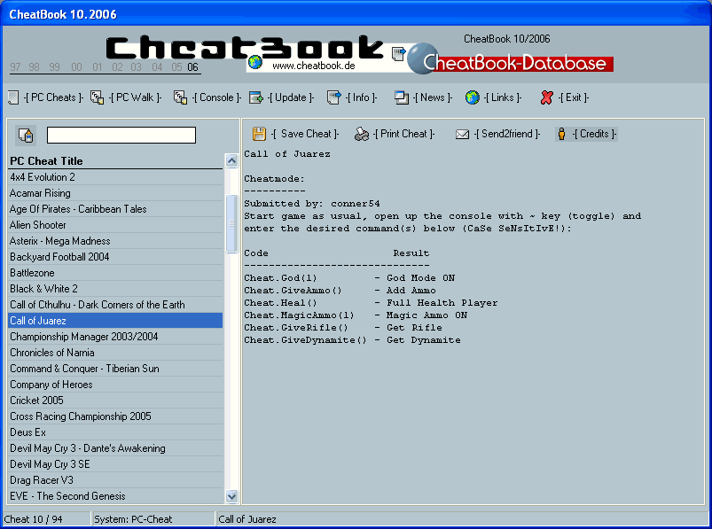Select 'Battlezone' in cheat list
The height and width of the screenshot is (529, 712).
115,273
